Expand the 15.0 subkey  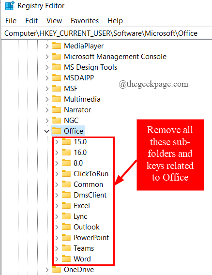(x=57, y=142)
